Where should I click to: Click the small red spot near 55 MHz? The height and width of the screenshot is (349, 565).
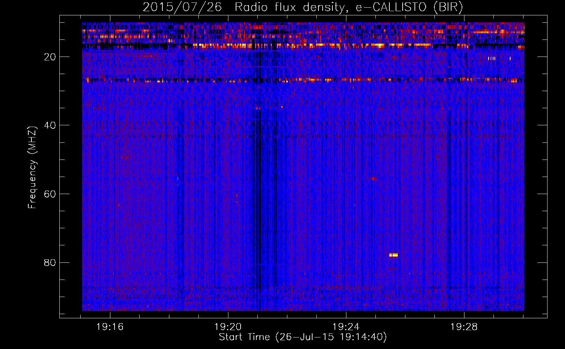tap(374, 179)
